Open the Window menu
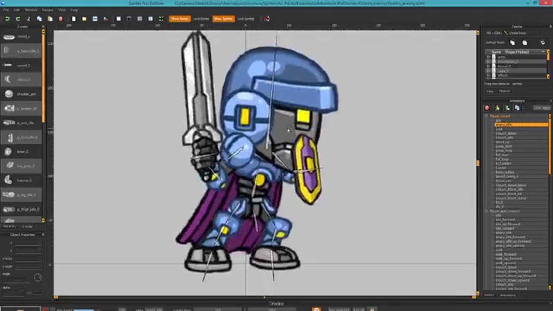Viewport: 553px width, 311px height. click(31, 10)
